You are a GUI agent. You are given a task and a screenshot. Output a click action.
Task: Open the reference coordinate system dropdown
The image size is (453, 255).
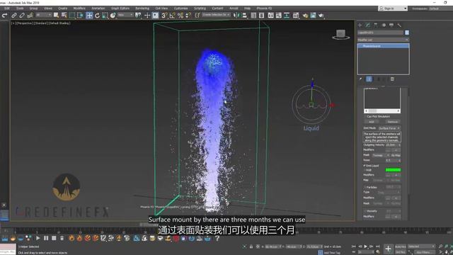click(125, 15)
